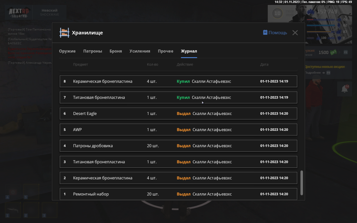
Task: Click the journal list scrollbar thumb
Action: coord(302,183)
